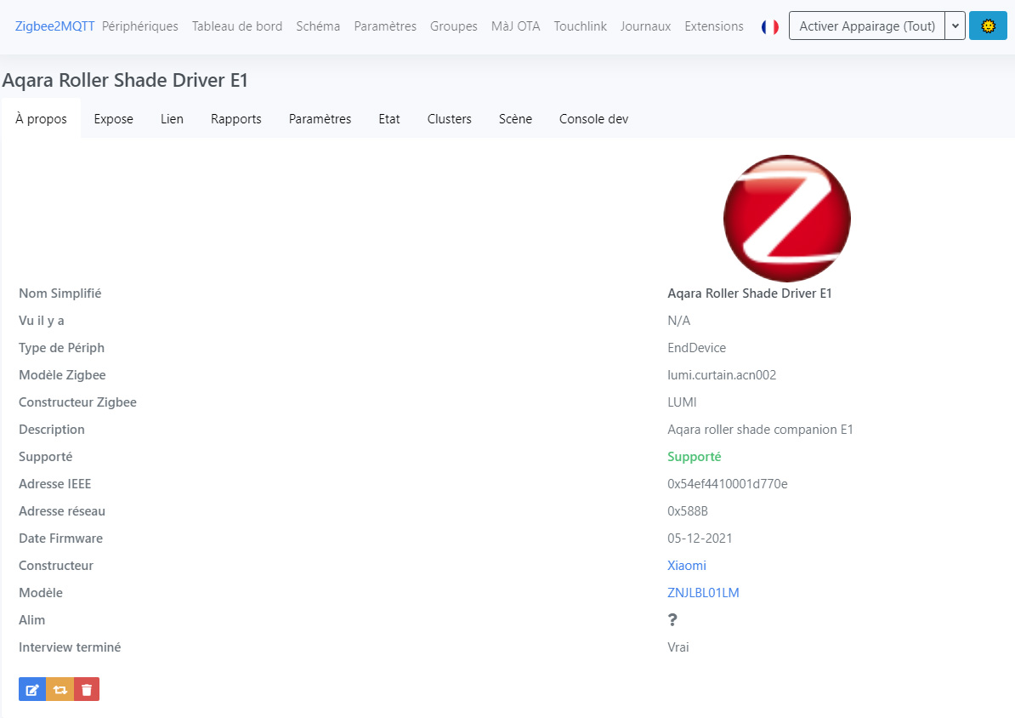The image size is (1015, 718).
Task: Click the question mark power source icon
Action: 672,620
